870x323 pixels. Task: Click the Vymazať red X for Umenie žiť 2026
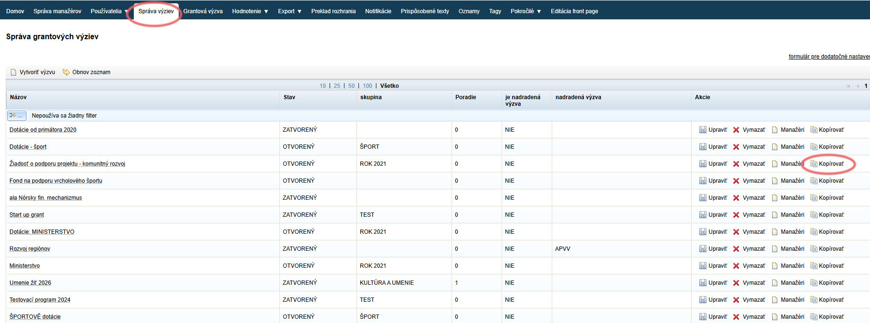[736, 283]
